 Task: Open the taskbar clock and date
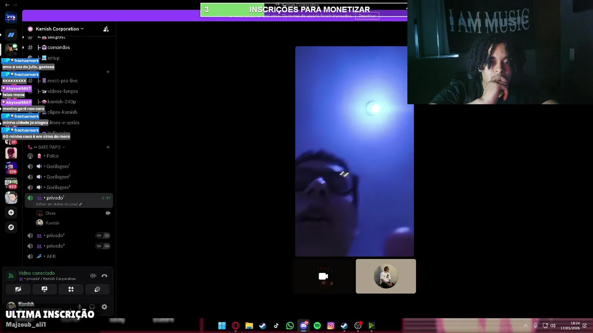click(570, 326)
